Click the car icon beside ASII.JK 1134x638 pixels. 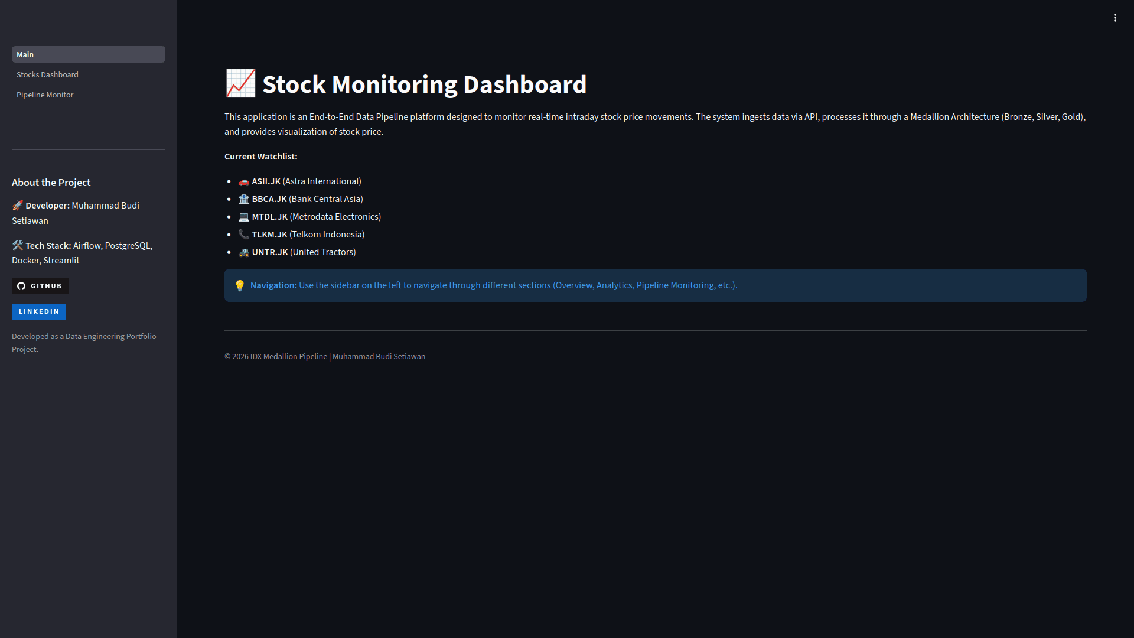(x=244, y=181)
